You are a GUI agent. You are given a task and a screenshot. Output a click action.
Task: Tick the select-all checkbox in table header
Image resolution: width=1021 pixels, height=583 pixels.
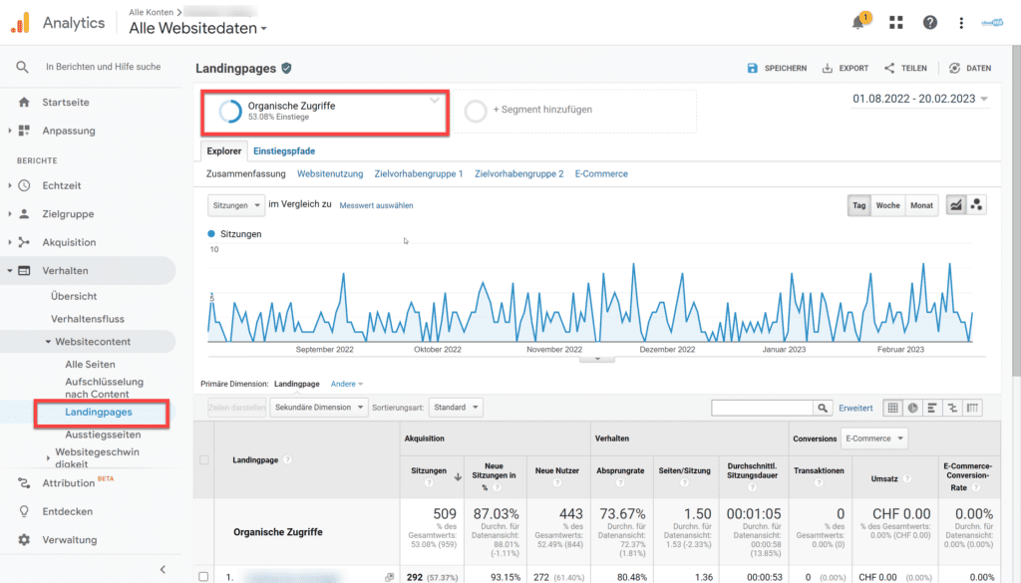[x=203, y=460]
